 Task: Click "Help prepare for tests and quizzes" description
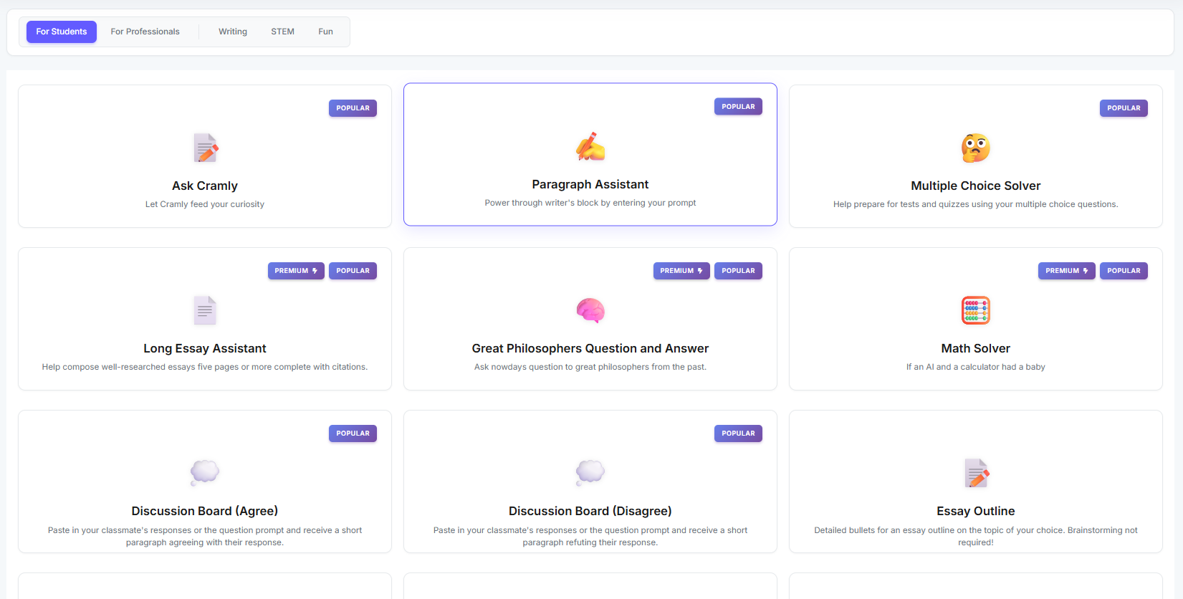tap(976, 204)
